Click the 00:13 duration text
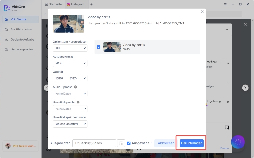The image size is (254, 158). (126, 49)
